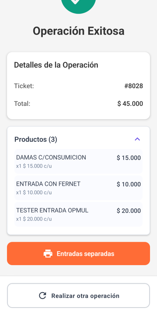Select the TESTER ENTRADA OPMUL product row
Image resolution: width=157 pixels, height=315 pixels.
pyautogui.click(x=78, y=214)
